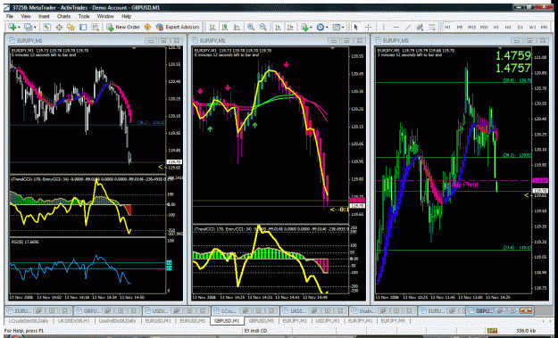Zoom in on the chart
558x338 pixels.
click(x=251, y=27)
